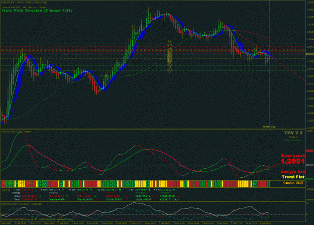Click the 'New York Session (5 hours left)' label
The width and height of the screenshot is (314, 225).
[x=37, y=11]
